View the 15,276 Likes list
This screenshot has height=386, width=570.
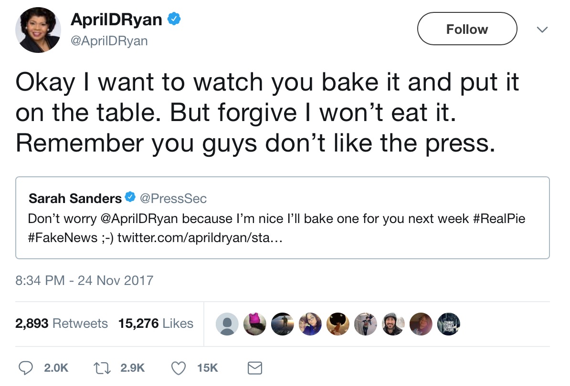pos(156,324)
